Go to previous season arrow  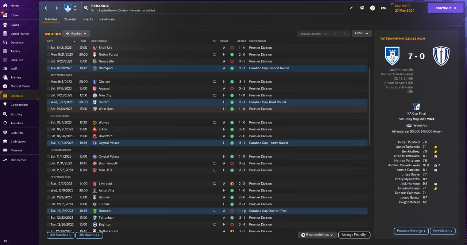[335, 34]
